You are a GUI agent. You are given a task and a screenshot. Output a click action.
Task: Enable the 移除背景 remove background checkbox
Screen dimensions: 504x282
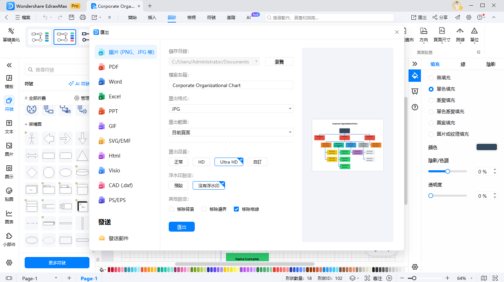coord(172,209)
